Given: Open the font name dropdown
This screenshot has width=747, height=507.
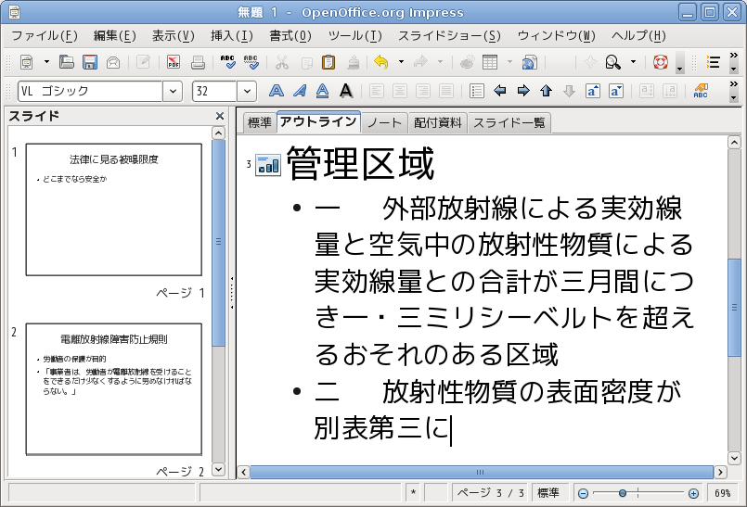Looking at the screenshot, I should [x=173, y=91].
